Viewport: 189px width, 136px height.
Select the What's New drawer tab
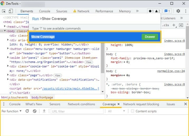coord(34,104)
